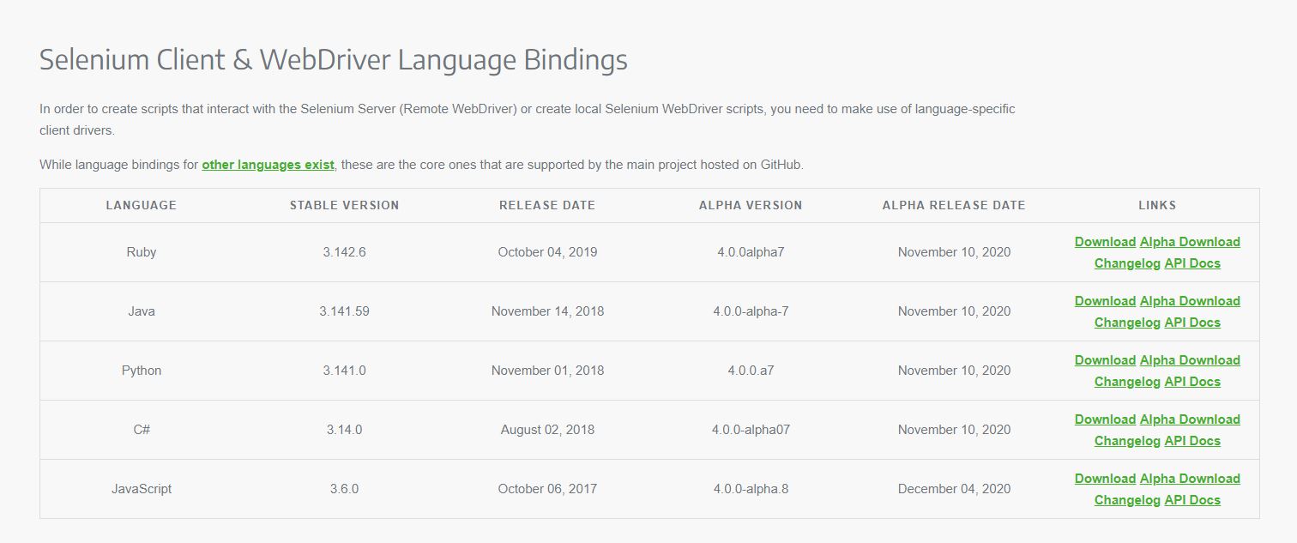Open the C# Changelog

pyautogui.click(x=1127, y=441)
